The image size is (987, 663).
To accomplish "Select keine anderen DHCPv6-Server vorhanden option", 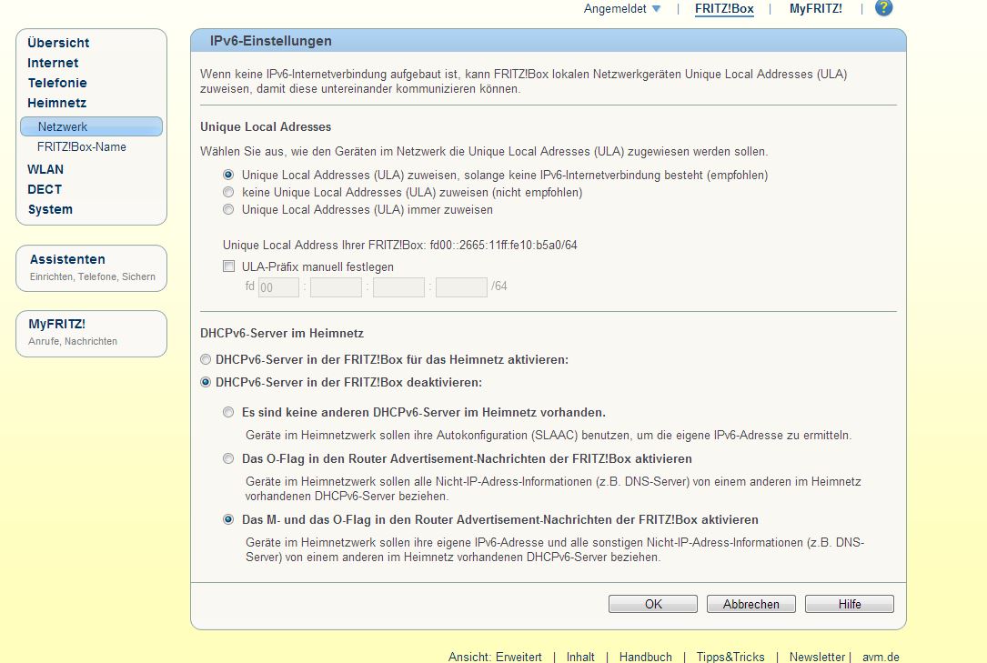I will point(228,413).
